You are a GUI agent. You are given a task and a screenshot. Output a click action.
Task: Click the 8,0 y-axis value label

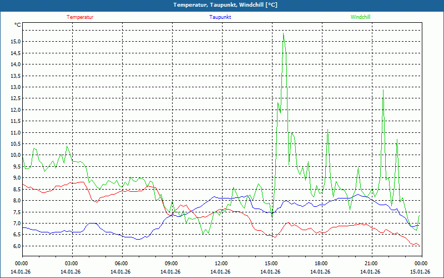[x=16, y=201]
